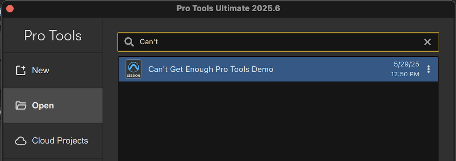This screenshot has height=161, width=456.
Task: Click the empty list area below the session
Action: pos(277,121)
